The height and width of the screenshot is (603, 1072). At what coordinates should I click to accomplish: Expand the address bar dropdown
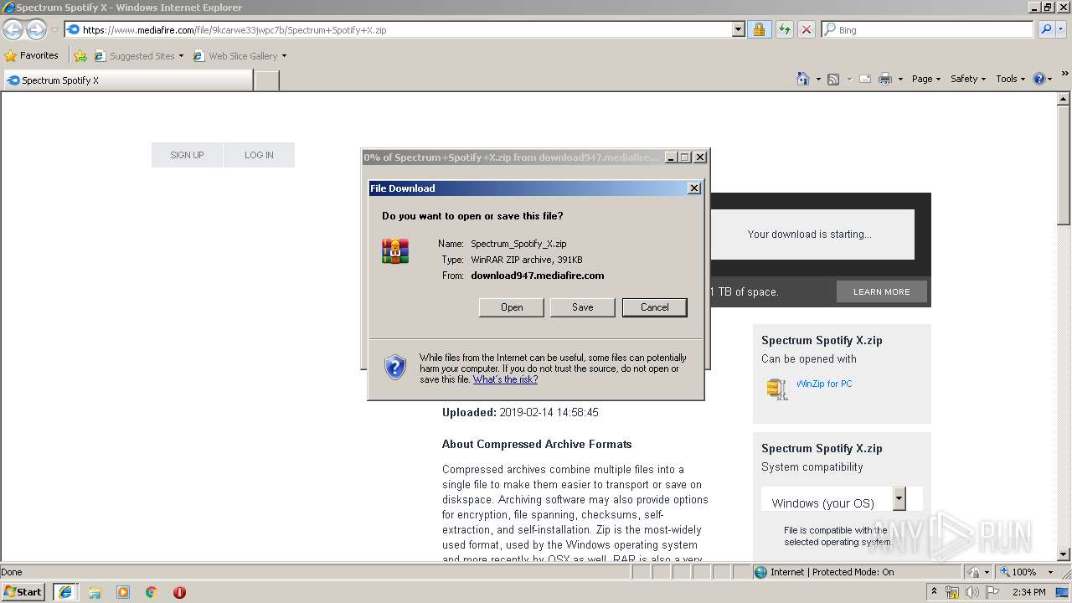pyautogui.click(x=738, y=29)
